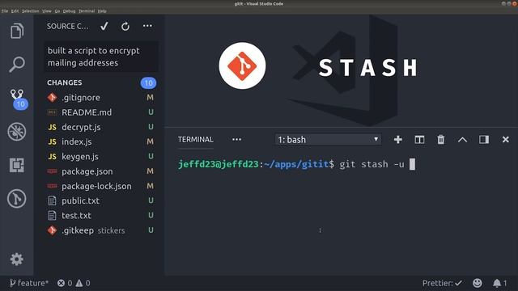The image size is (518, 291).
Task: Open the Debug view in activity bar
Action: pyautogui.click(x=17, y=132)
